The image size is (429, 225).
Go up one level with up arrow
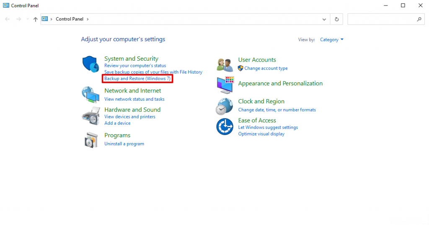coord(35,19)
